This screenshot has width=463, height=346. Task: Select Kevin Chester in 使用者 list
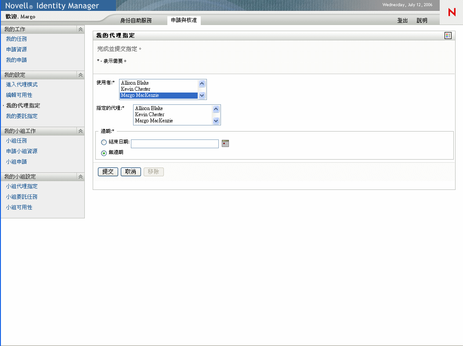click(x=159, y=89)
